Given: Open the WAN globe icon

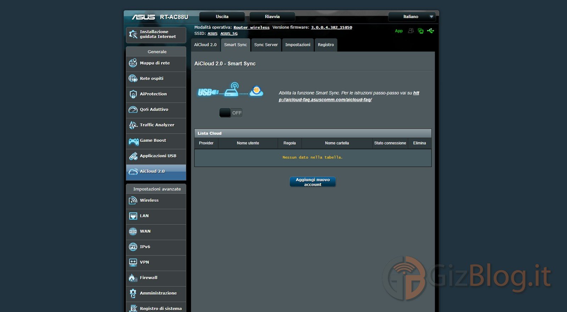Looking at the screenshot, I should coord(133,232).
